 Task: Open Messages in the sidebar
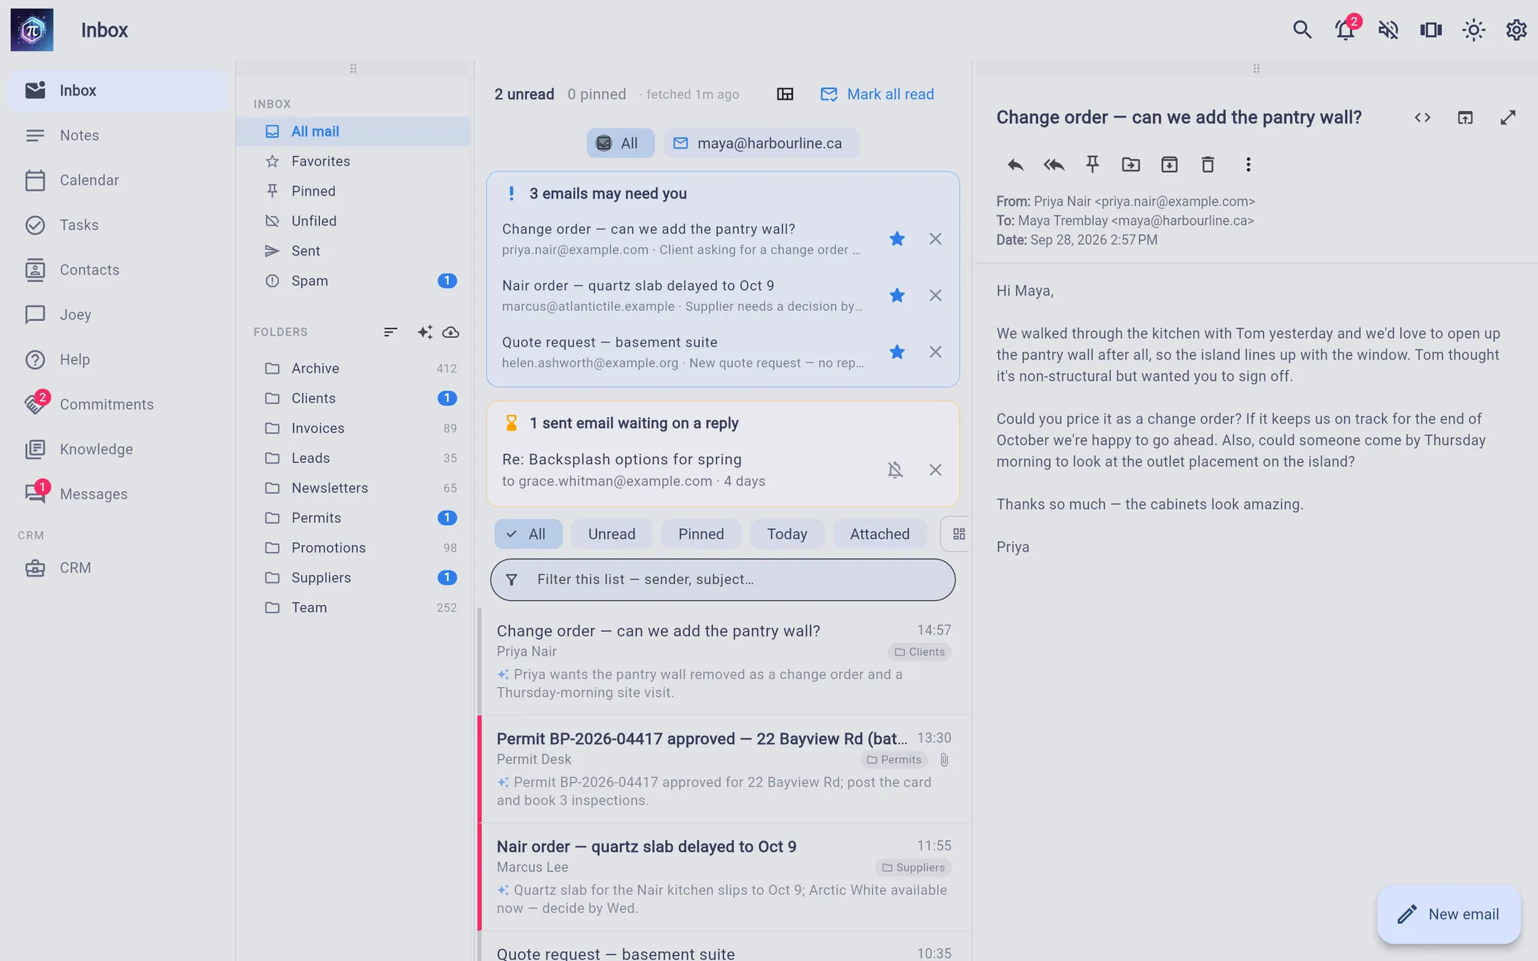click(117, 494)
